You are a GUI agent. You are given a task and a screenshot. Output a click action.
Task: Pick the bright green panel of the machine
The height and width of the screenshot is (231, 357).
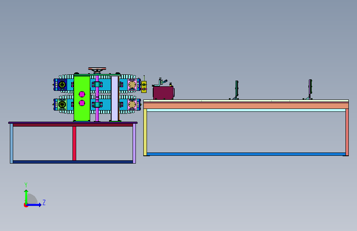(x=82, y=99)
